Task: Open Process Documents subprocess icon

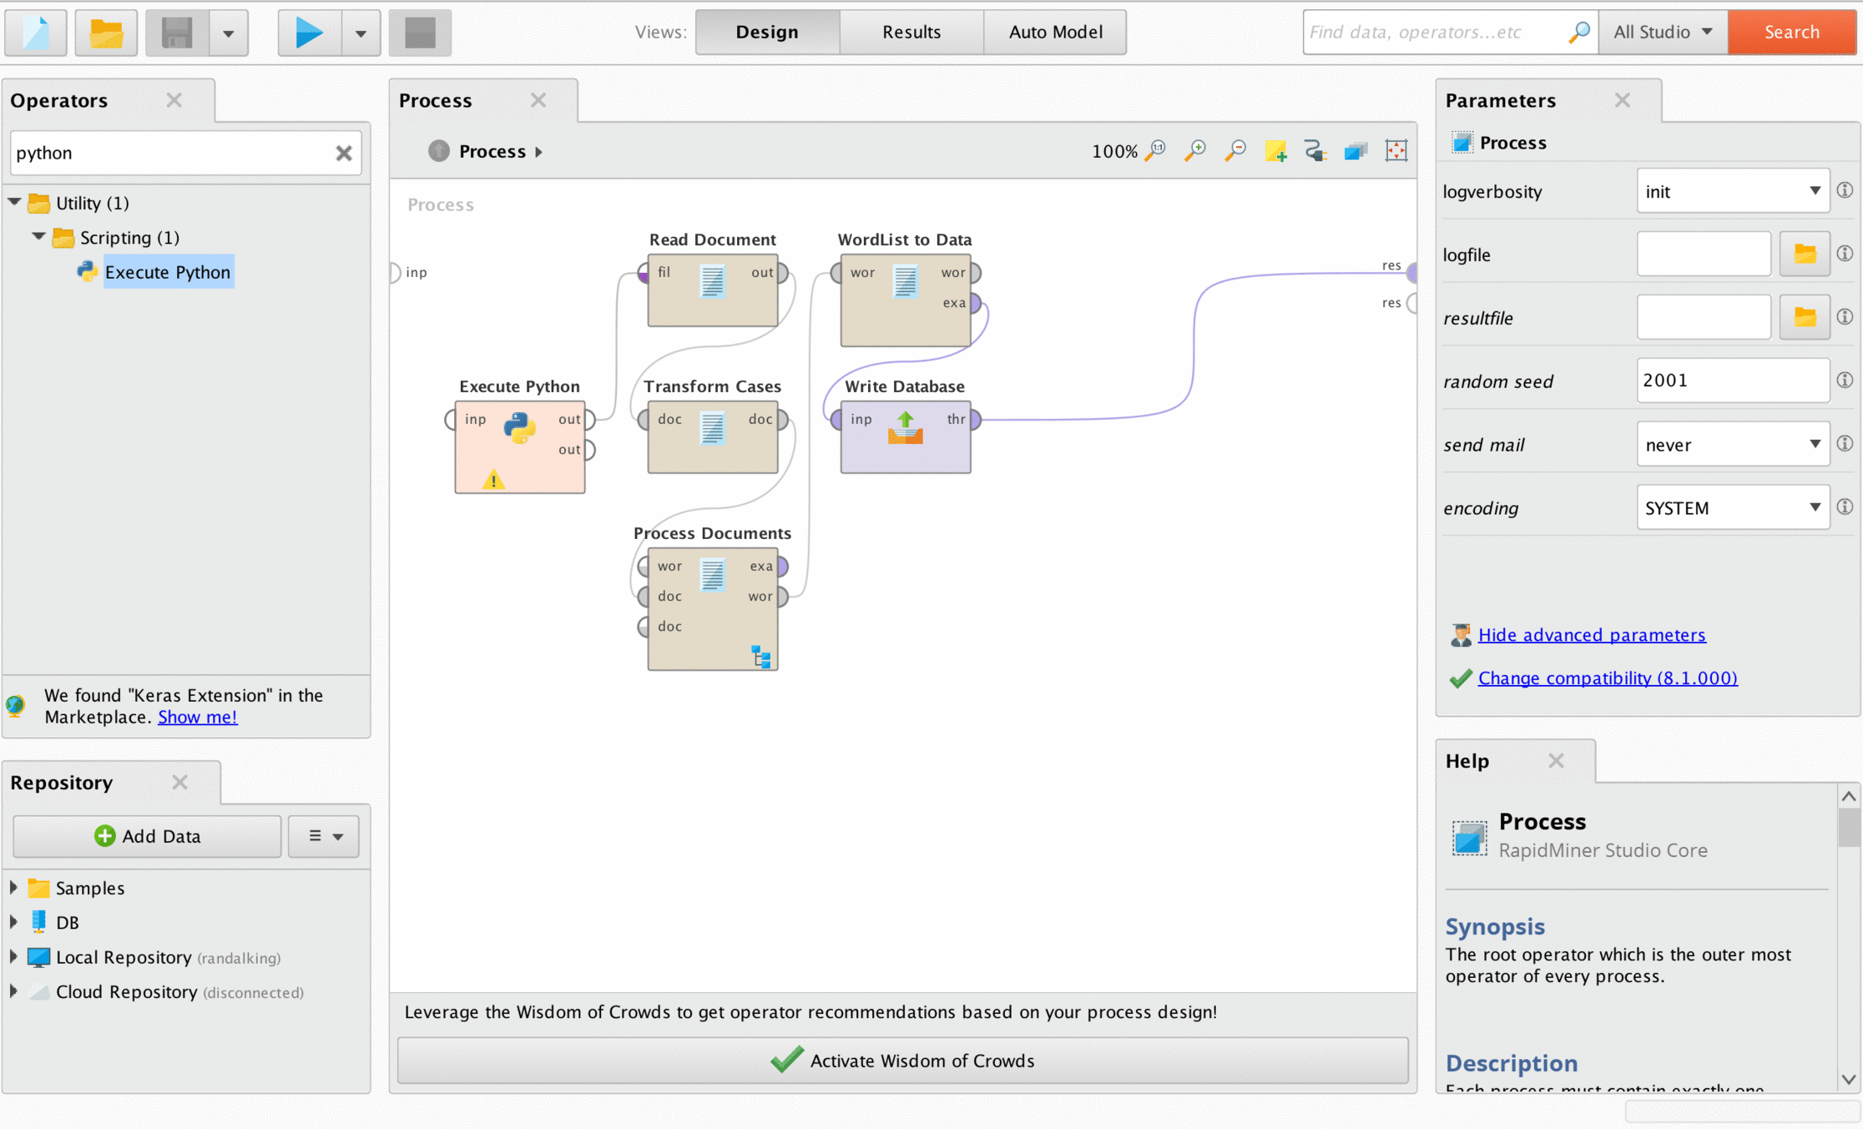Action: pos(760,656)
